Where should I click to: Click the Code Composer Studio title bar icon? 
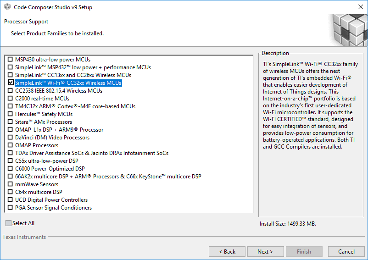7,7
